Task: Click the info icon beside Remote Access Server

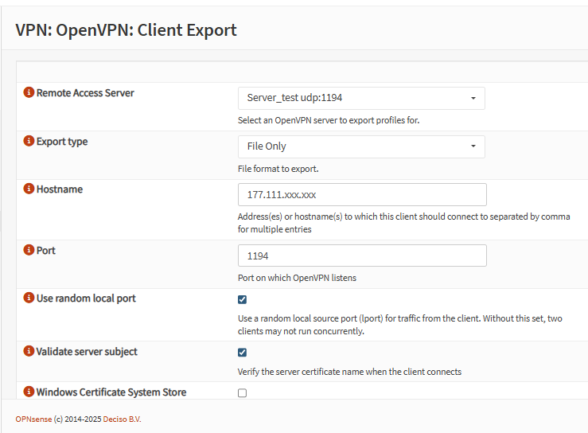Action: click(x=29, y=93)
